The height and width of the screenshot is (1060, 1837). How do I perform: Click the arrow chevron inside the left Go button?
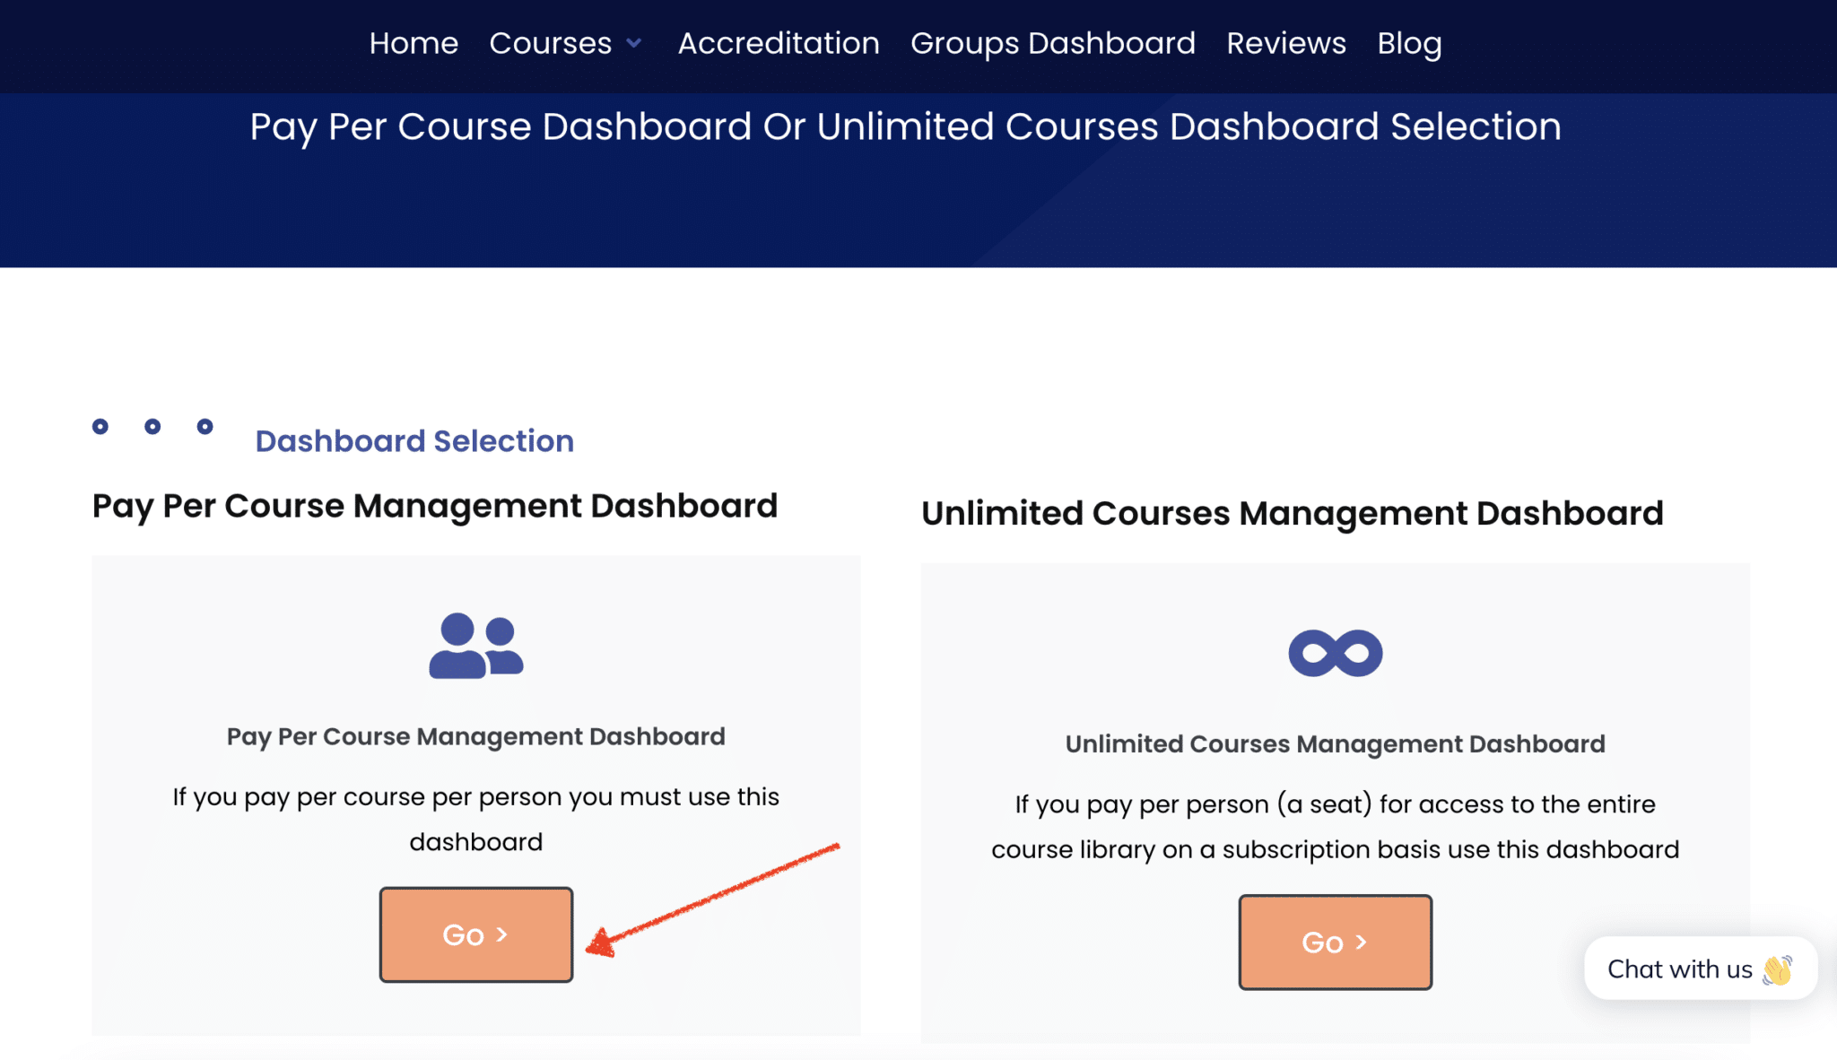(x=502, y=934)
